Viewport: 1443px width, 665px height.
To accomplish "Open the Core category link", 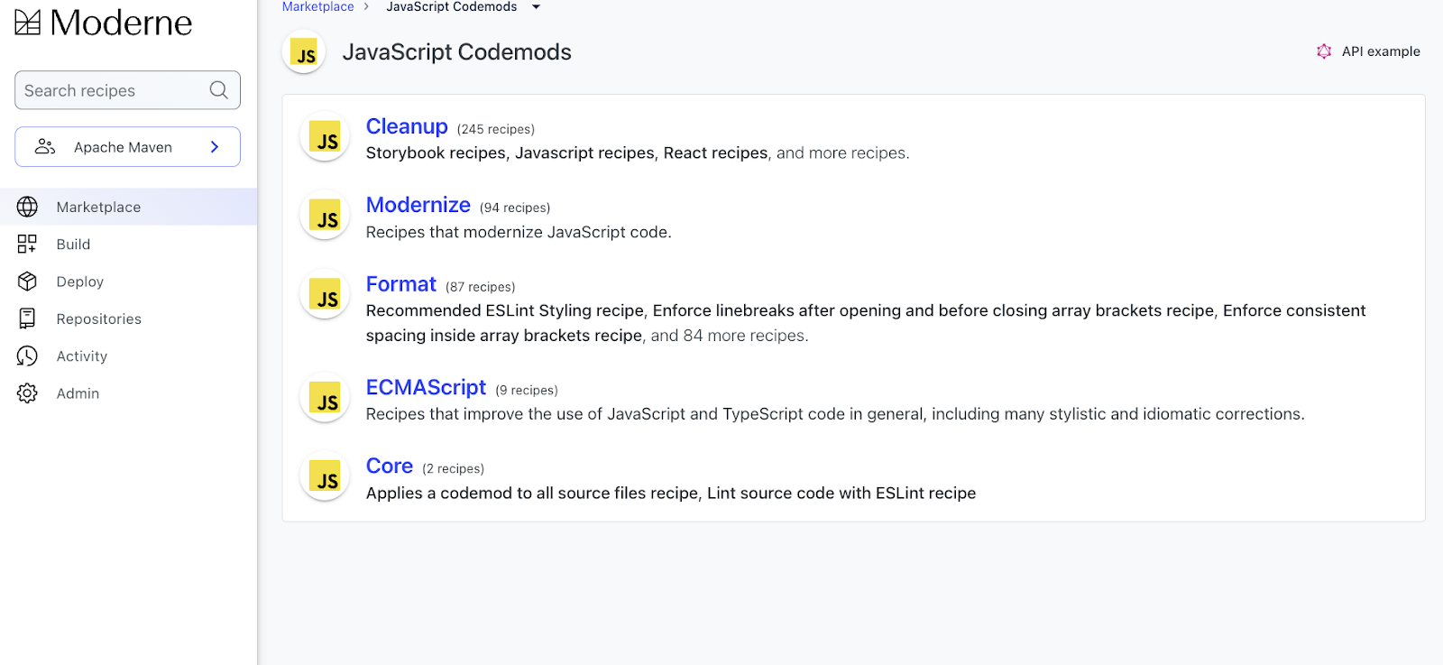I will 389,466.
